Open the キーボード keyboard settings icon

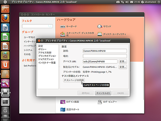pos(63,27)
